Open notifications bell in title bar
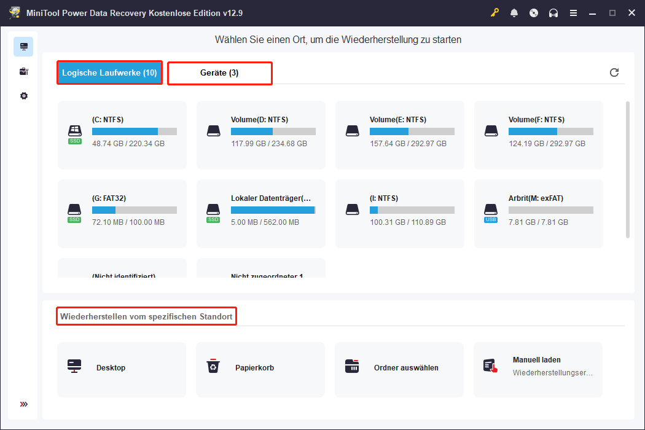The image size is (645, 430). 514,13
